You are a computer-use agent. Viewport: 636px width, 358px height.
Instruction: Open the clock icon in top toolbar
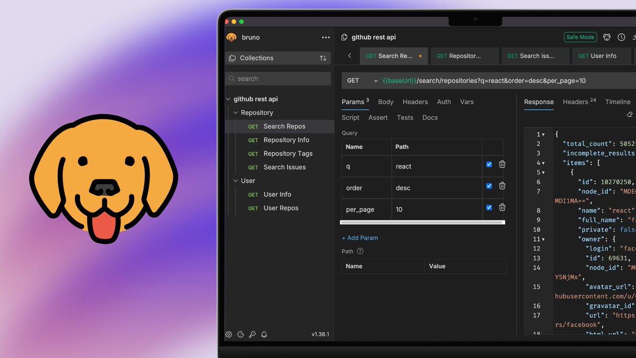621,37
